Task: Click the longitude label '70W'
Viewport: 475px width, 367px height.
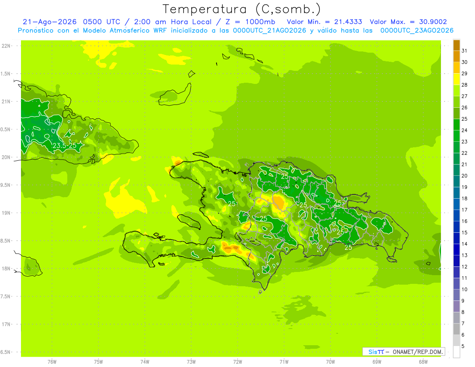Action: (x=330, y=362)
